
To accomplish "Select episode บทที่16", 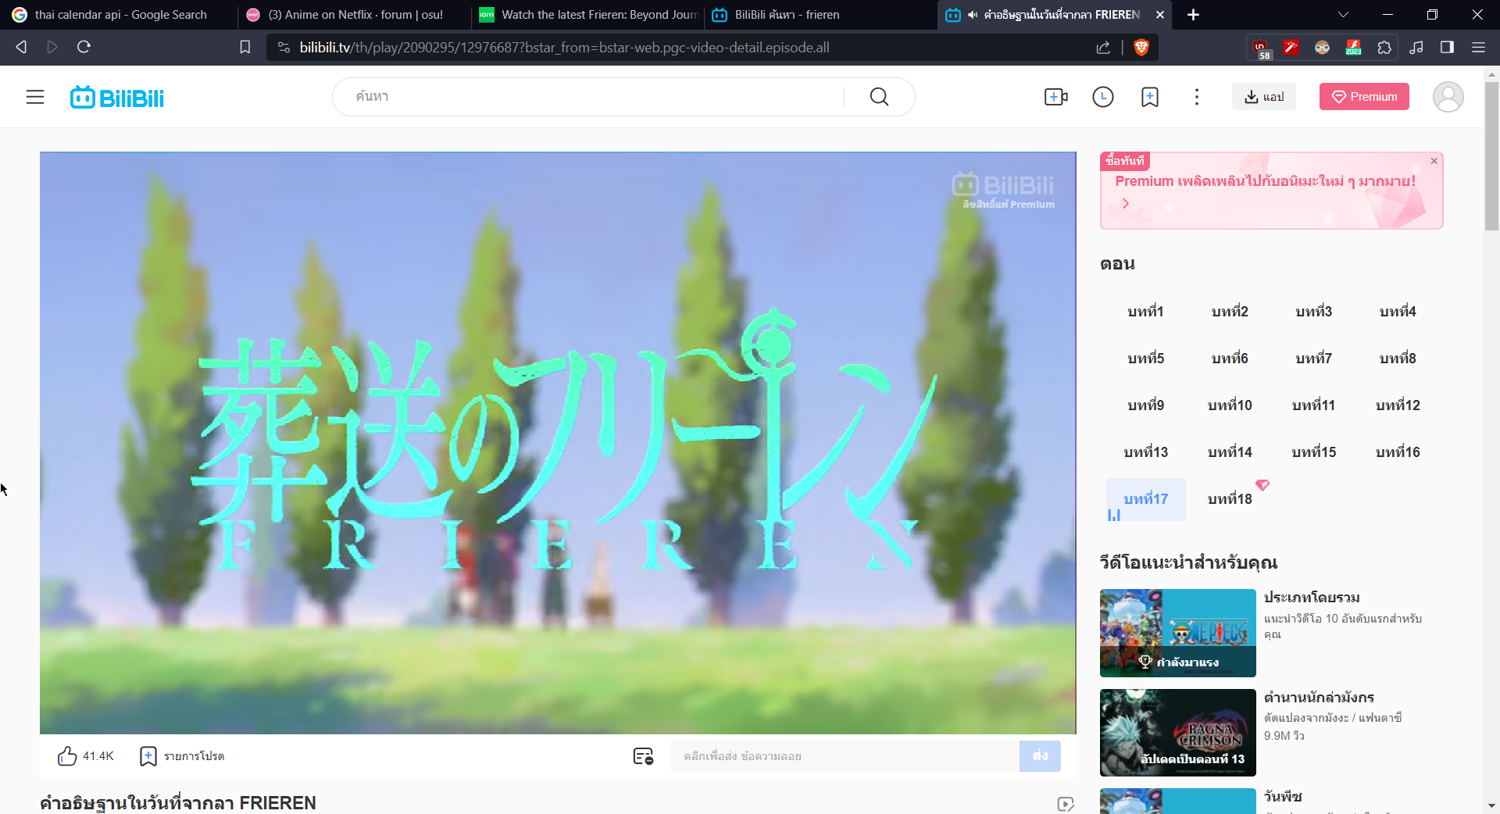I will pyautogui.click(x=1398, y=452).
